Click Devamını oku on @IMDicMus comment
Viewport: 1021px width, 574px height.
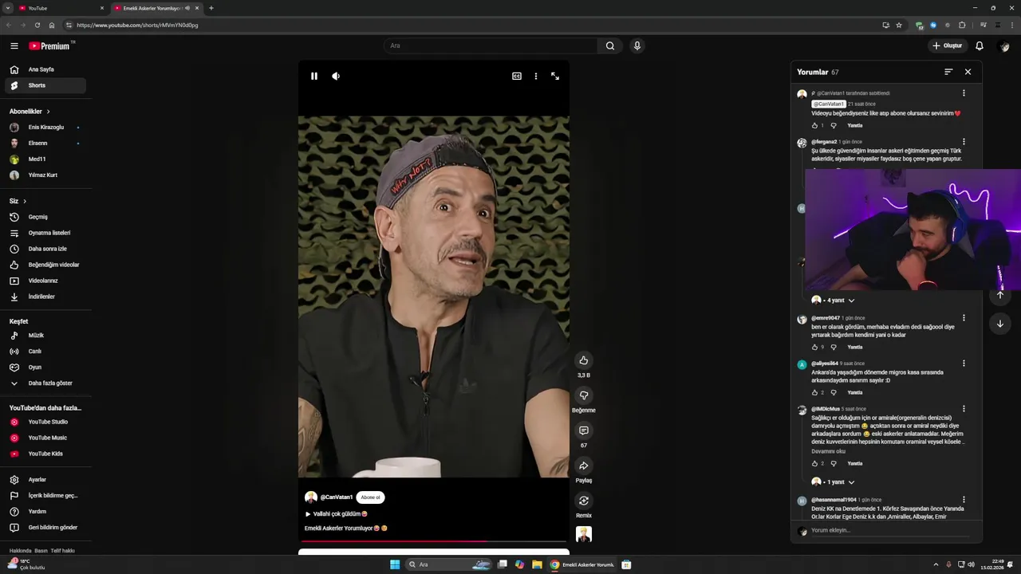pos(828,451)
